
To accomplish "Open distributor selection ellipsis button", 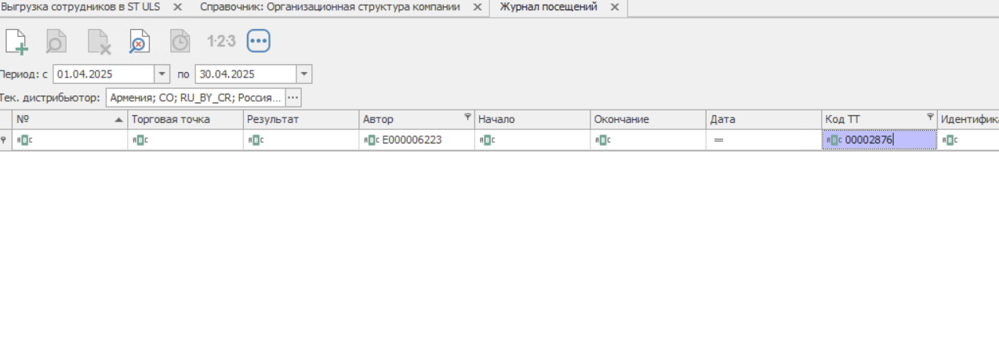I will click(293, 98).
